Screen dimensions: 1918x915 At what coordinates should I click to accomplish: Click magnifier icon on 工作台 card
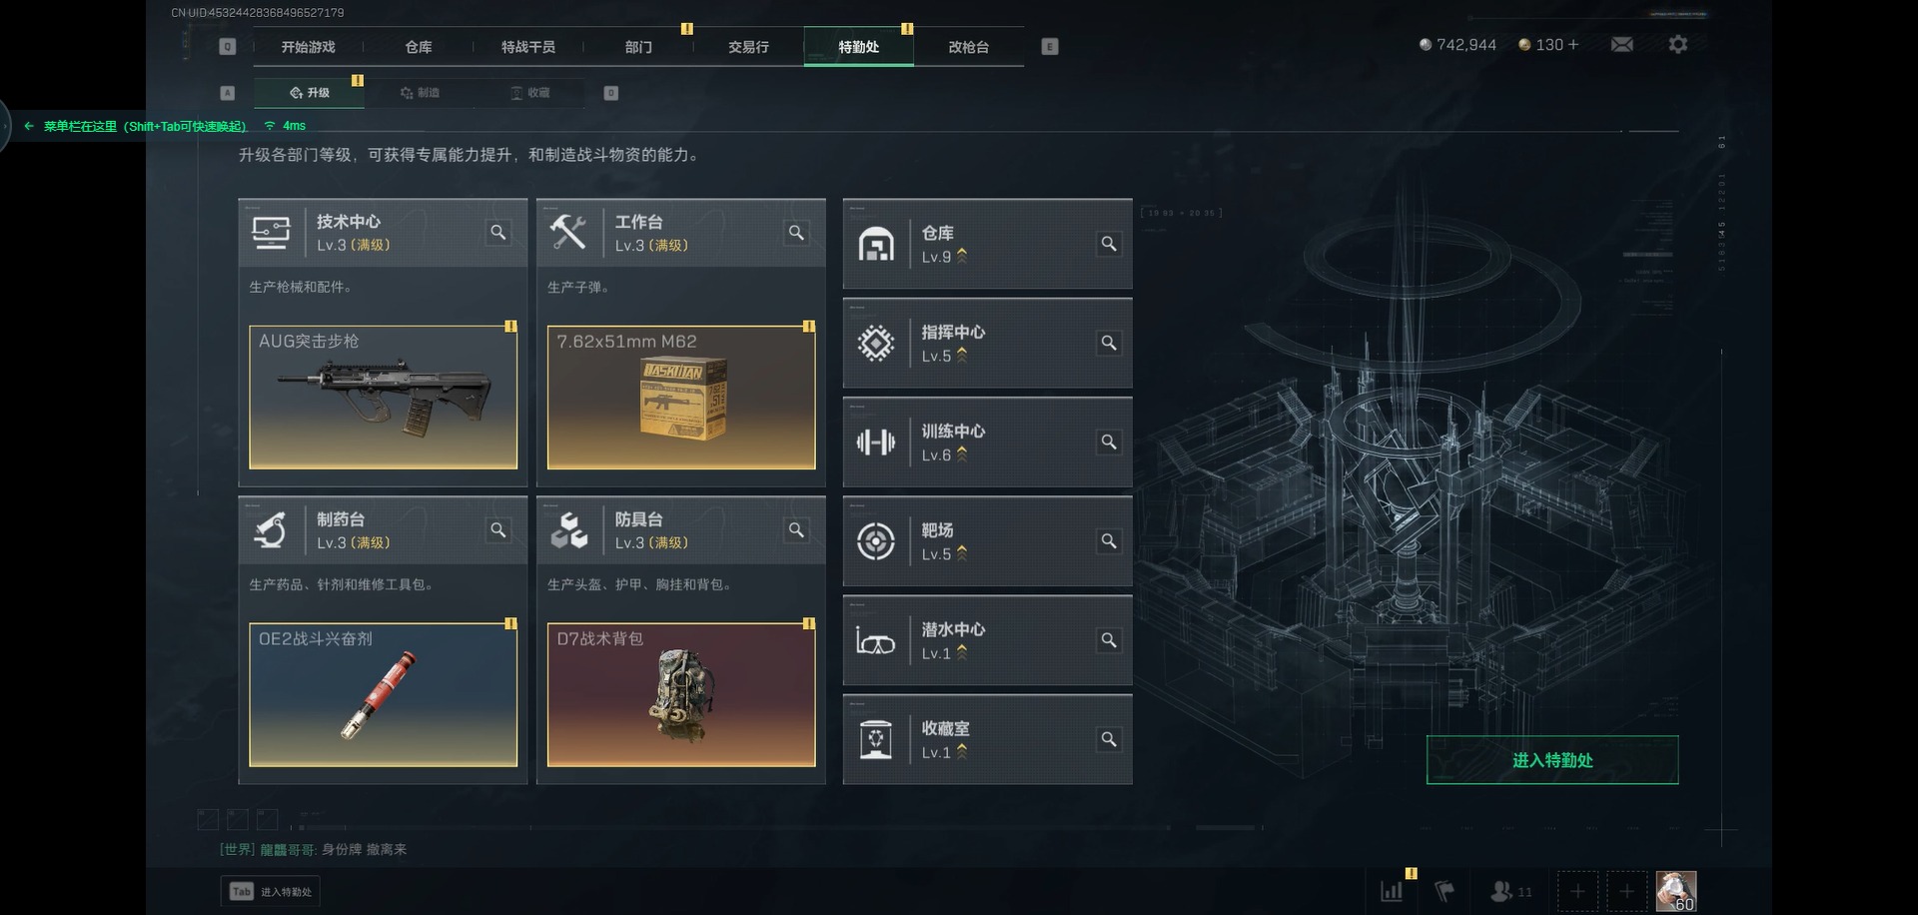pos(796,233)
